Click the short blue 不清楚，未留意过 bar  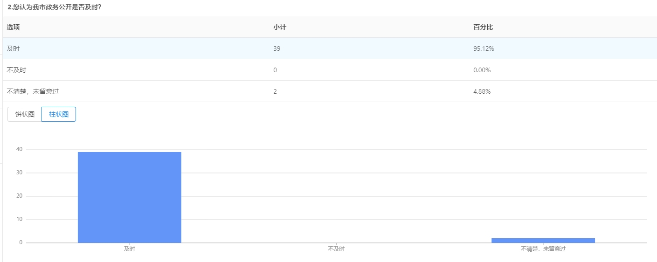543,241
